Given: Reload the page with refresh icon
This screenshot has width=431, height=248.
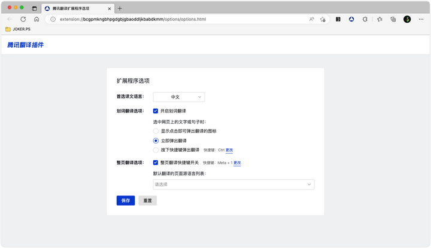Looking at the screenshot, I should [x=23, y=19].
